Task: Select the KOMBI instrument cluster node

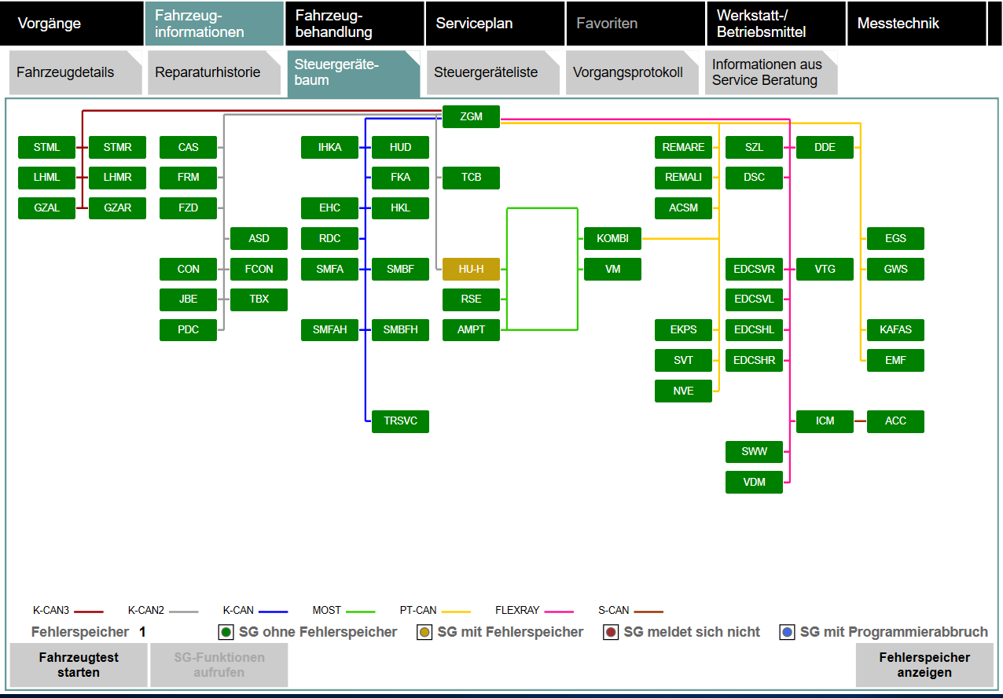Action: [612, 238]
